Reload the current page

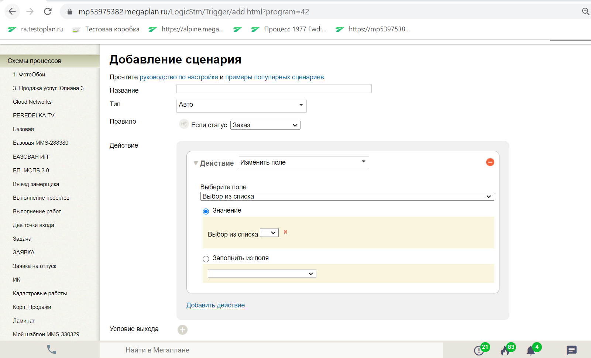48,11
